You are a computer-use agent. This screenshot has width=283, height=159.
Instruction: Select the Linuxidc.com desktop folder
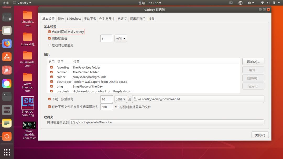point(28,19)
